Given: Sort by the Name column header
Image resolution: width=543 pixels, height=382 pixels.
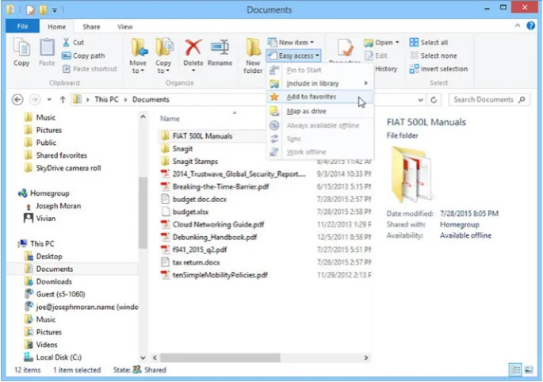Looking at the screenshot, I should click(170, 119).
